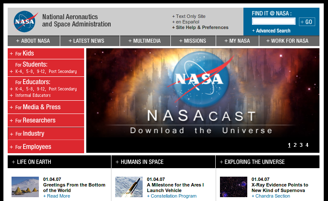Open the My NASA menu
Screen dimensions: 328x201
[237, 41]
